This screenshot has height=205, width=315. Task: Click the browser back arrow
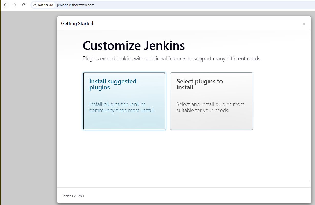pos(5,5)
